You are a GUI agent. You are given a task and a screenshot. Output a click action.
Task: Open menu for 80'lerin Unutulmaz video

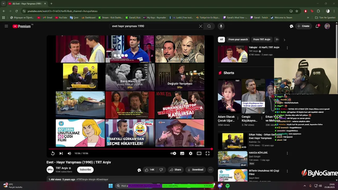click(287, 171)
